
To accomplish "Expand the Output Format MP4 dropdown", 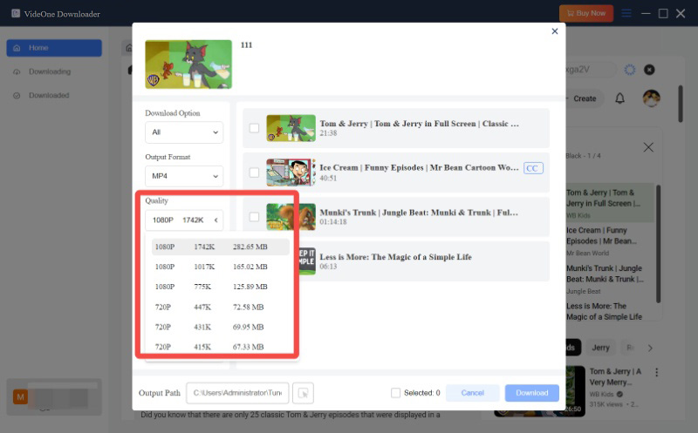I will click(184, 176).
